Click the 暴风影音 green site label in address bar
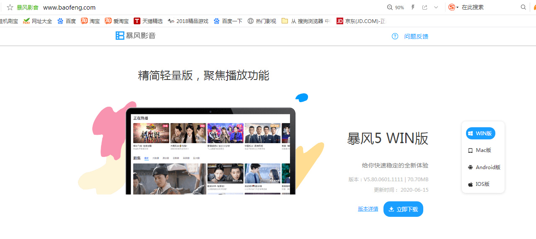The height and width of the screenshot is (239, 536). point(28,8)
